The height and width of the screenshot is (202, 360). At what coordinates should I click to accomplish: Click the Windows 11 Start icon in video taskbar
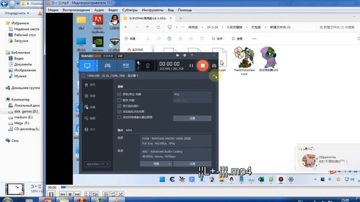162,180
